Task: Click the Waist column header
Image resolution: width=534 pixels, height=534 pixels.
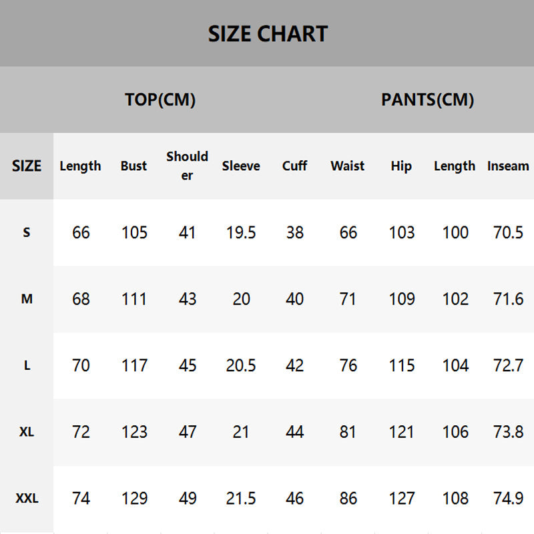Action: click(x=348, y=166)
